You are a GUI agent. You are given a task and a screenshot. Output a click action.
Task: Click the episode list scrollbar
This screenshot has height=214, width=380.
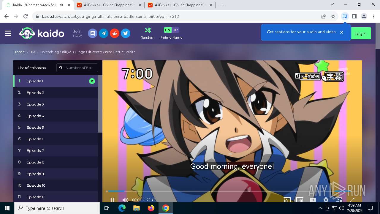[x=100, y=104]
